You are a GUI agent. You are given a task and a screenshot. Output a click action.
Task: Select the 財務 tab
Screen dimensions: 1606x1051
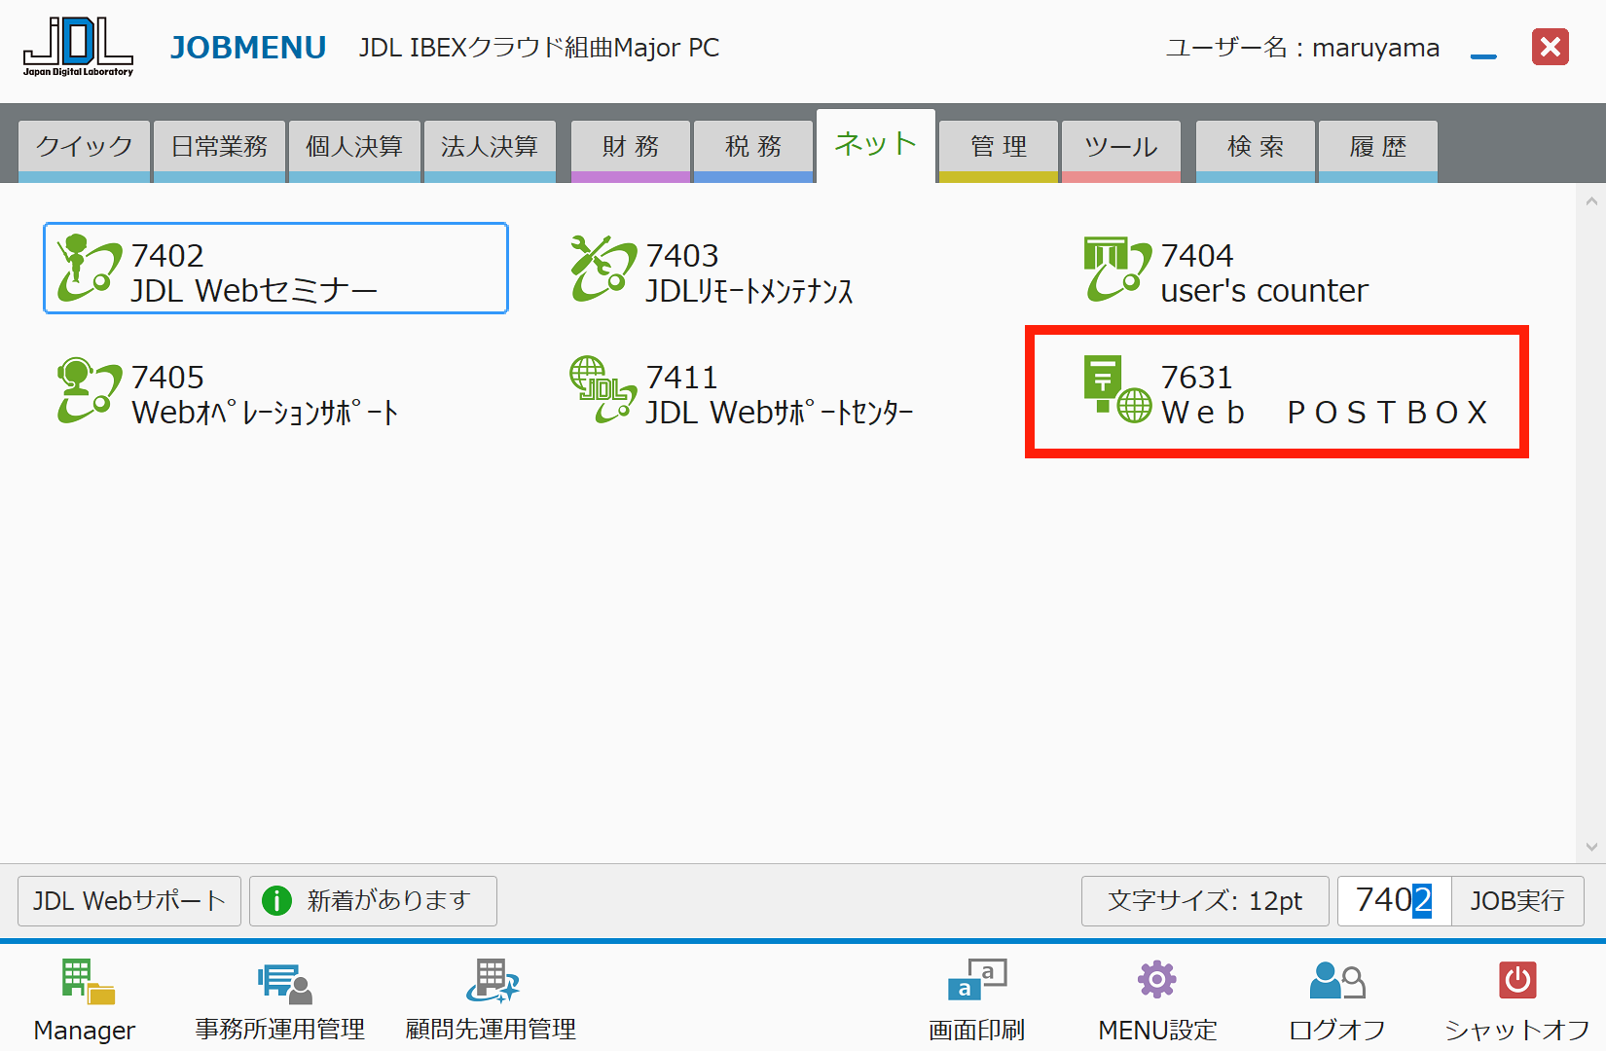[631, 150]
